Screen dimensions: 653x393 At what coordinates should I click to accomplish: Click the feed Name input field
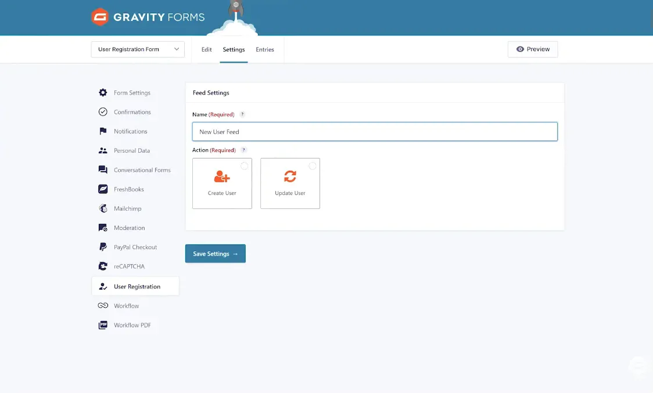coord(375,132)
